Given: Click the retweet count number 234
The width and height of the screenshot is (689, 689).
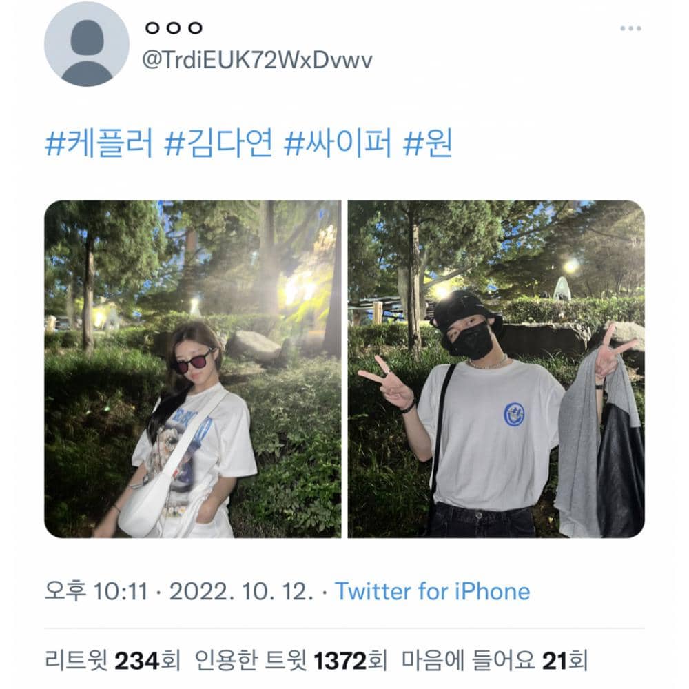Looking at the screenshot, I should [x=136, y=661].
